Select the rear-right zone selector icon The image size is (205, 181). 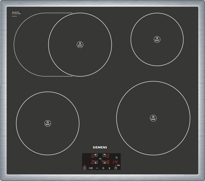coord(104,156)
